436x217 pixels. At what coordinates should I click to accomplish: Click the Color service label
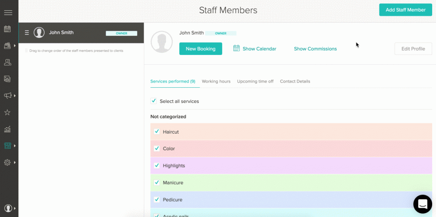click(x=169, y=148)
